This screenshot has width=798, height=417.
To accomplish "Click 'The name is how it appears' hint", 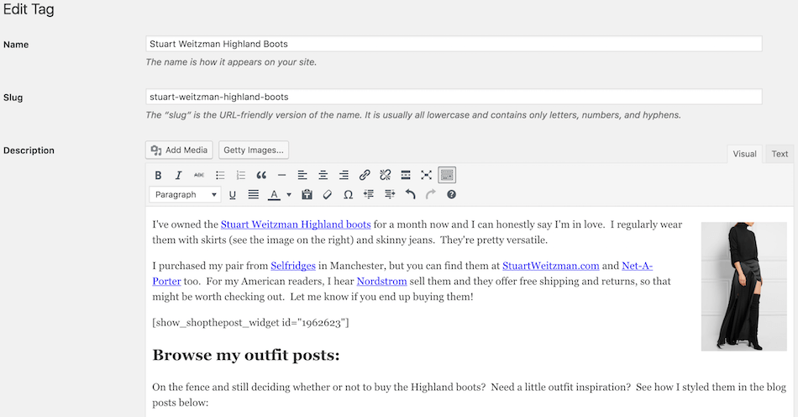I will [x=231, y=62].
